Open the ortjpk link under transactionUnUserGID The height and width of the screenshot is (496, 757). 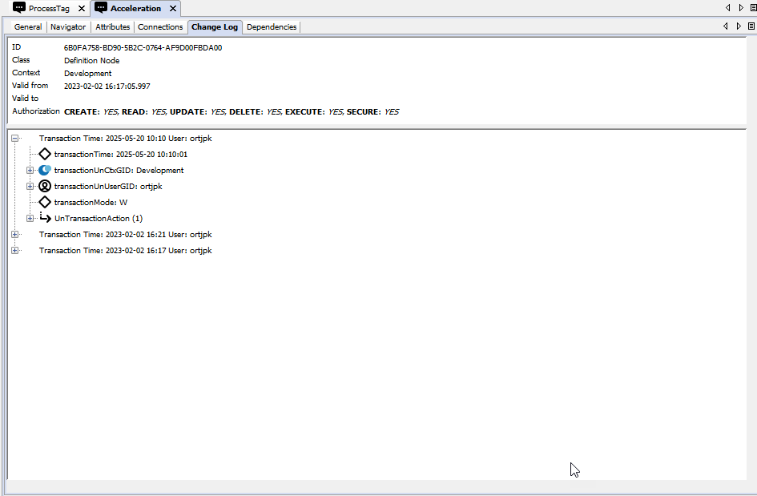[151, 186]
